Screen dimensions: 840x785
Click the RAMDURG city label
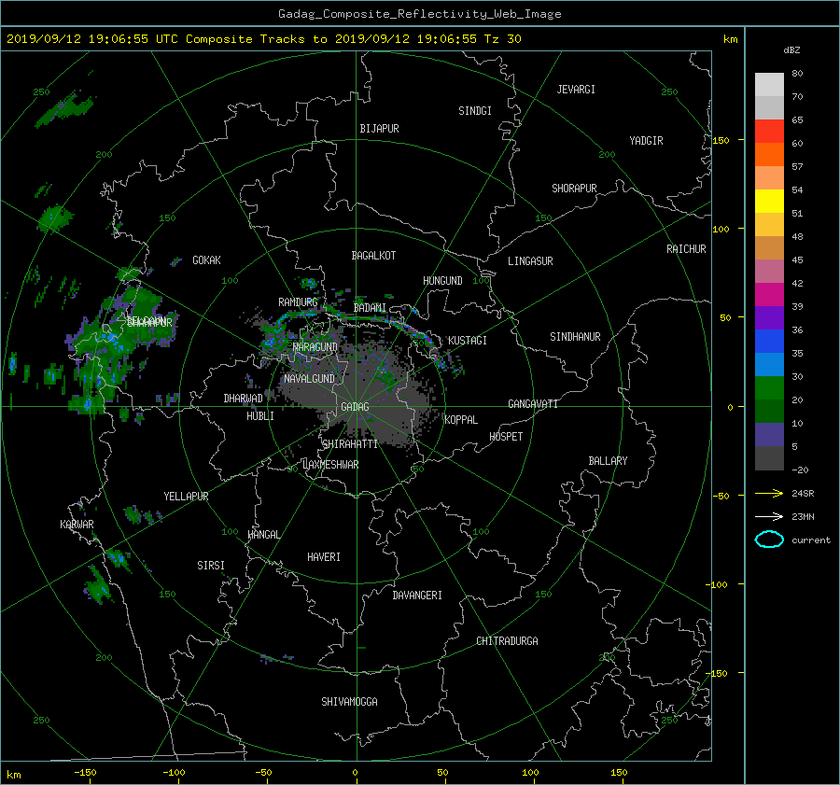click(x=298, y=302)
